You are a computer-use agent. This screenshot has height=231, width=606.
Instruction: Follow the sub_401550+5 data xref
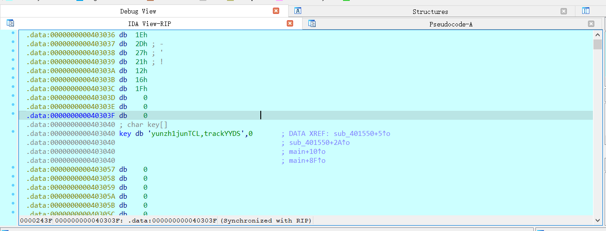[x=359, y=134]
